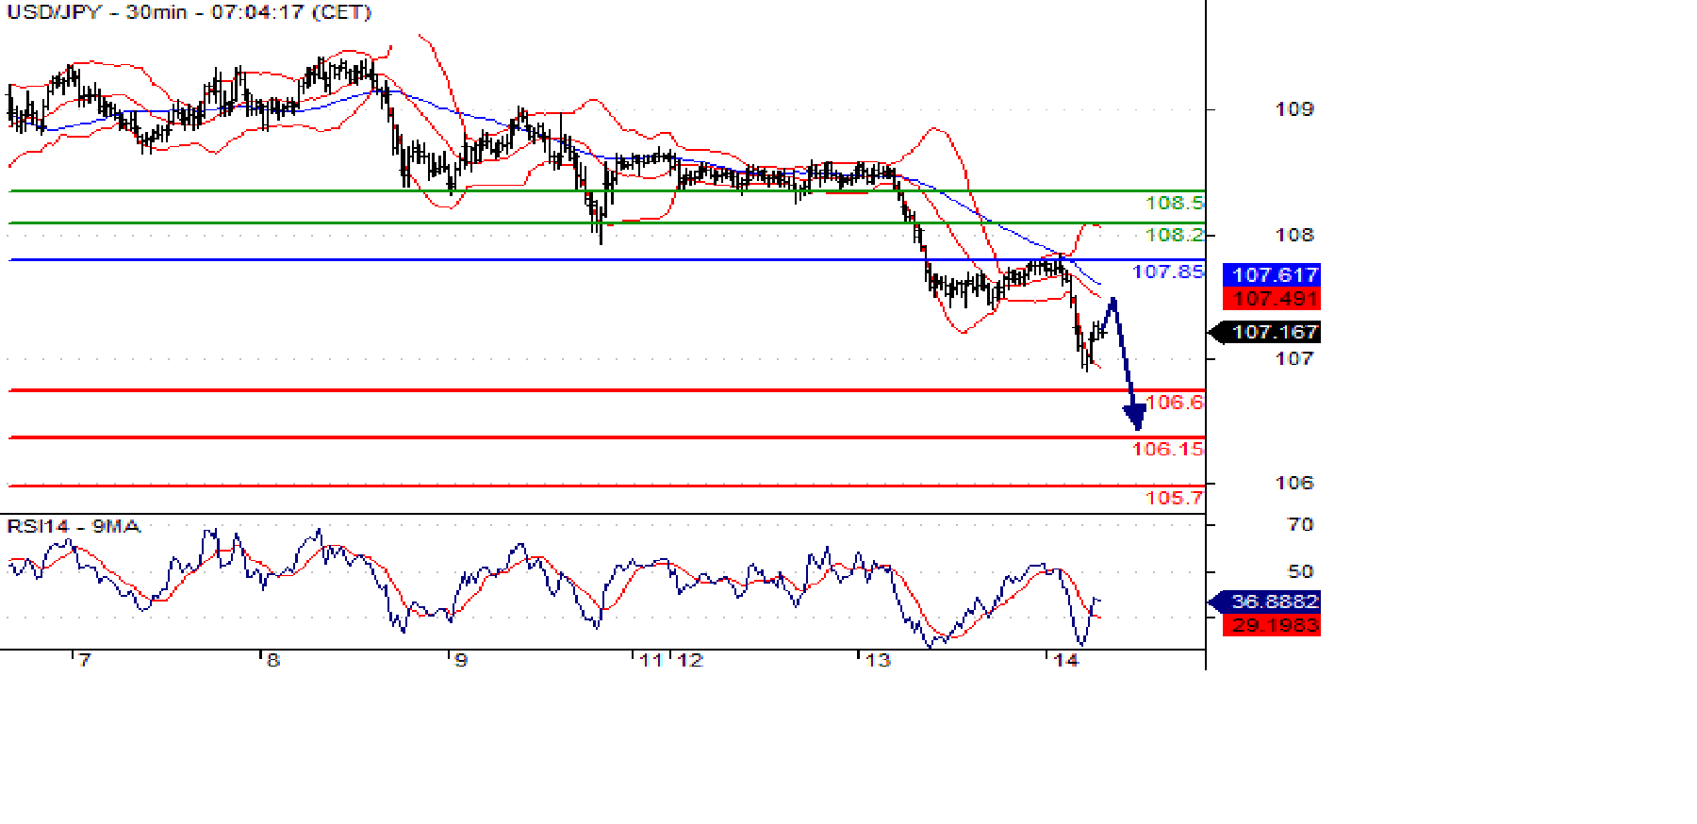Image resolution: width=1697 pixels, height=824 pixels.
Task: Click the USD/JPY 30min chart title
Action: 189,12
